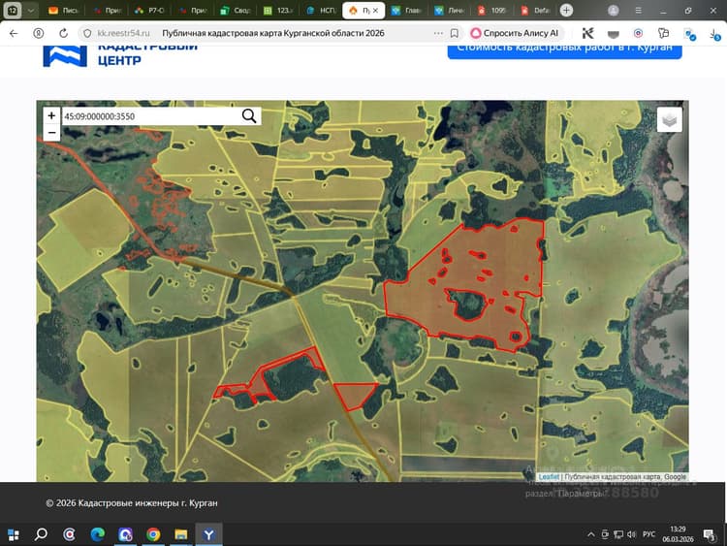Screen dimensions: 727x546
Task: Click the blue cadastral works cost button
Action: click(564, 49)
